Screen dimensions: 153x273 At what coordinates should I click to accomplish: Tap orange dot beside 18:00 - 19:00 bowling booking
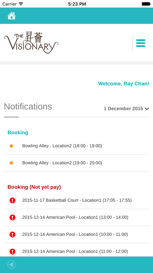coord(11,146)
